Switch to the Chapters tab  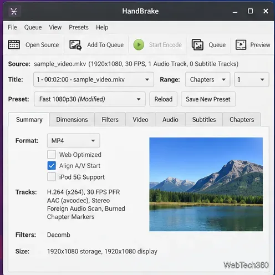[242, 120]
